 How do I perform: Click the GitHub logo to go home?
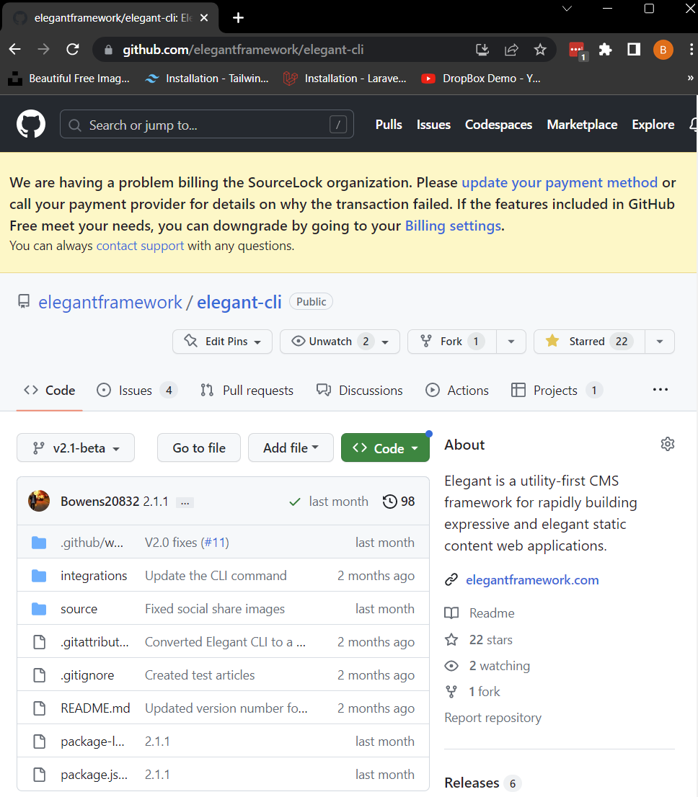click(x=30, y=124)
